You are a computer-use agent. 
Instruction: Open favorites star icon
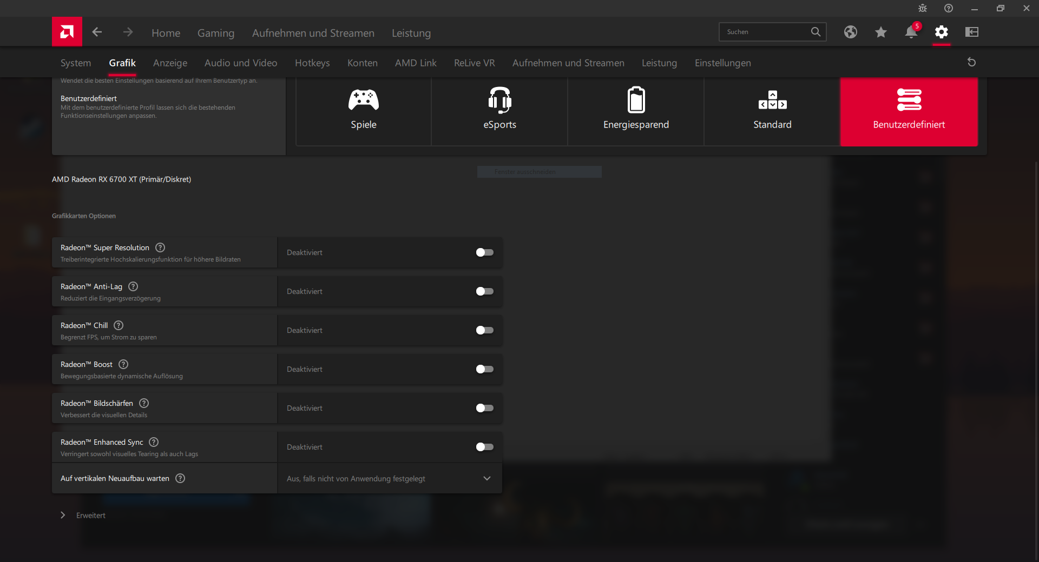[881, 32]
